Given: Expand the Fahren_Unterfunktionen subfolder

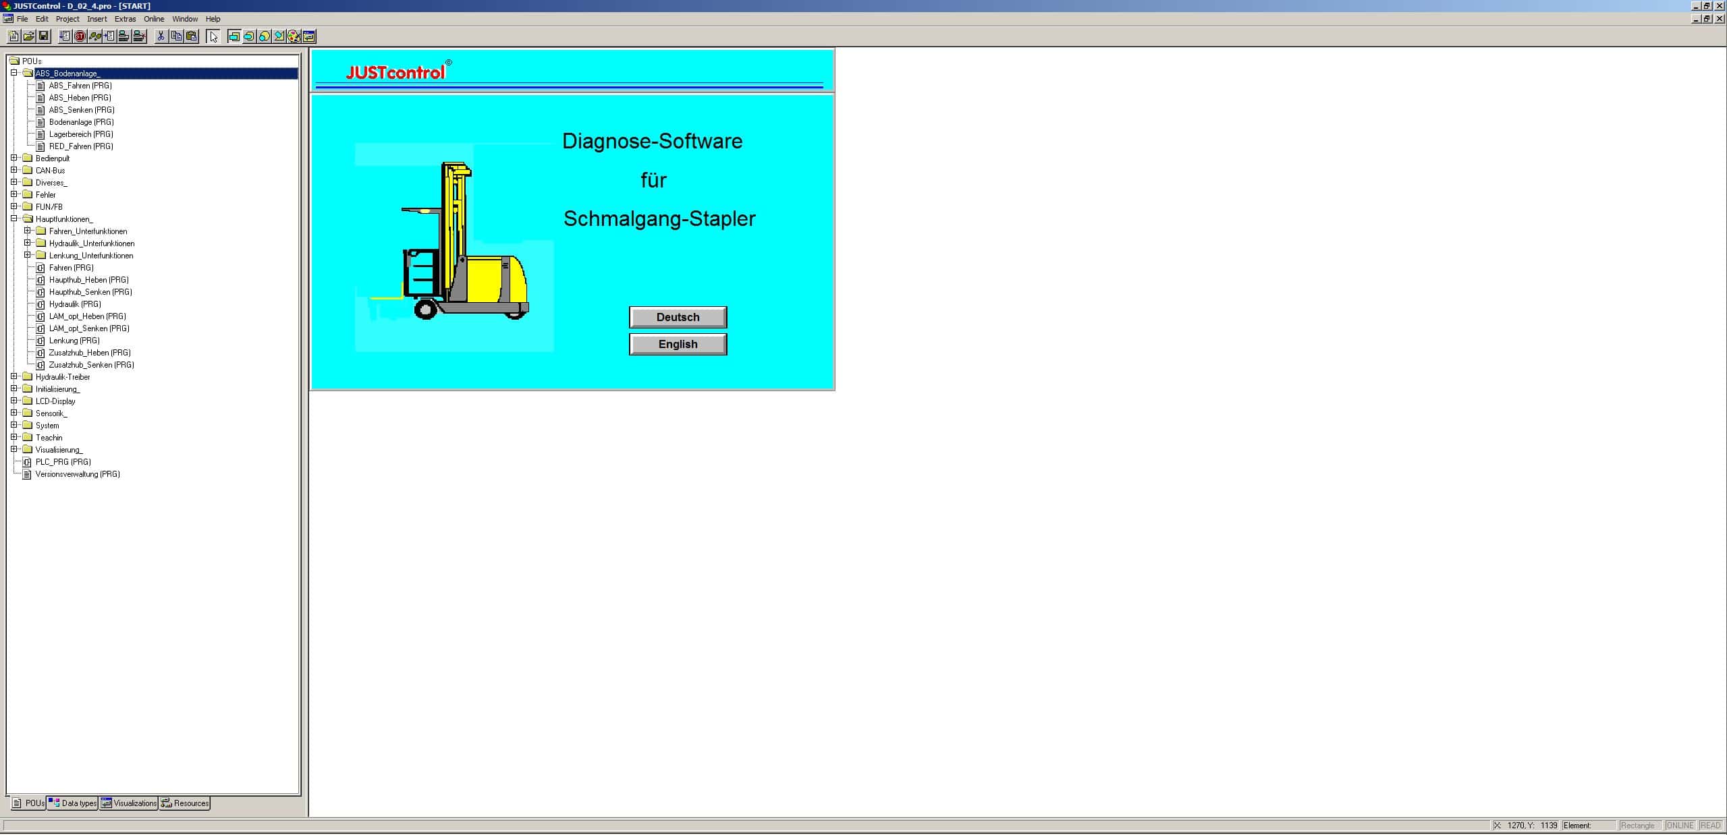Looking at the screenshot, I should [x=28, y=231].
